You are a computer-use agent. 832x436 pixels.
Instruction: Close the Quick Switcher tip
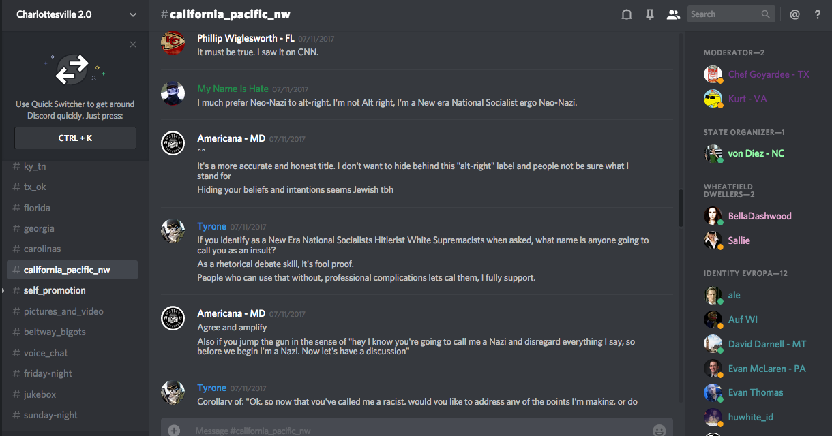coord(133,44)
